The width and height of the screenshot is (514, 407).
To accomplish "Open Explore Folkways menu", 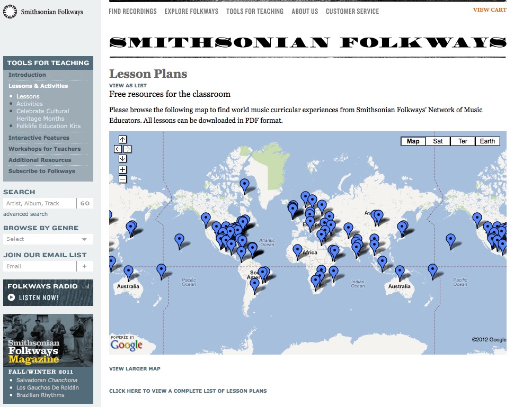I will coord(191,11).
